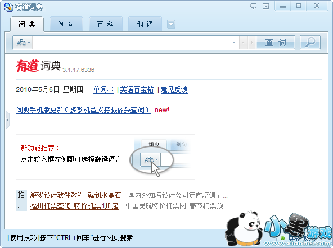
Task: Open the 英语百宝箱 link
Action: pos(137,90)
